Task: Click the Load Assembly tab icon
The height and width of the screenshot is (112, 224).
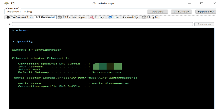Action: [x=110, y=17]
